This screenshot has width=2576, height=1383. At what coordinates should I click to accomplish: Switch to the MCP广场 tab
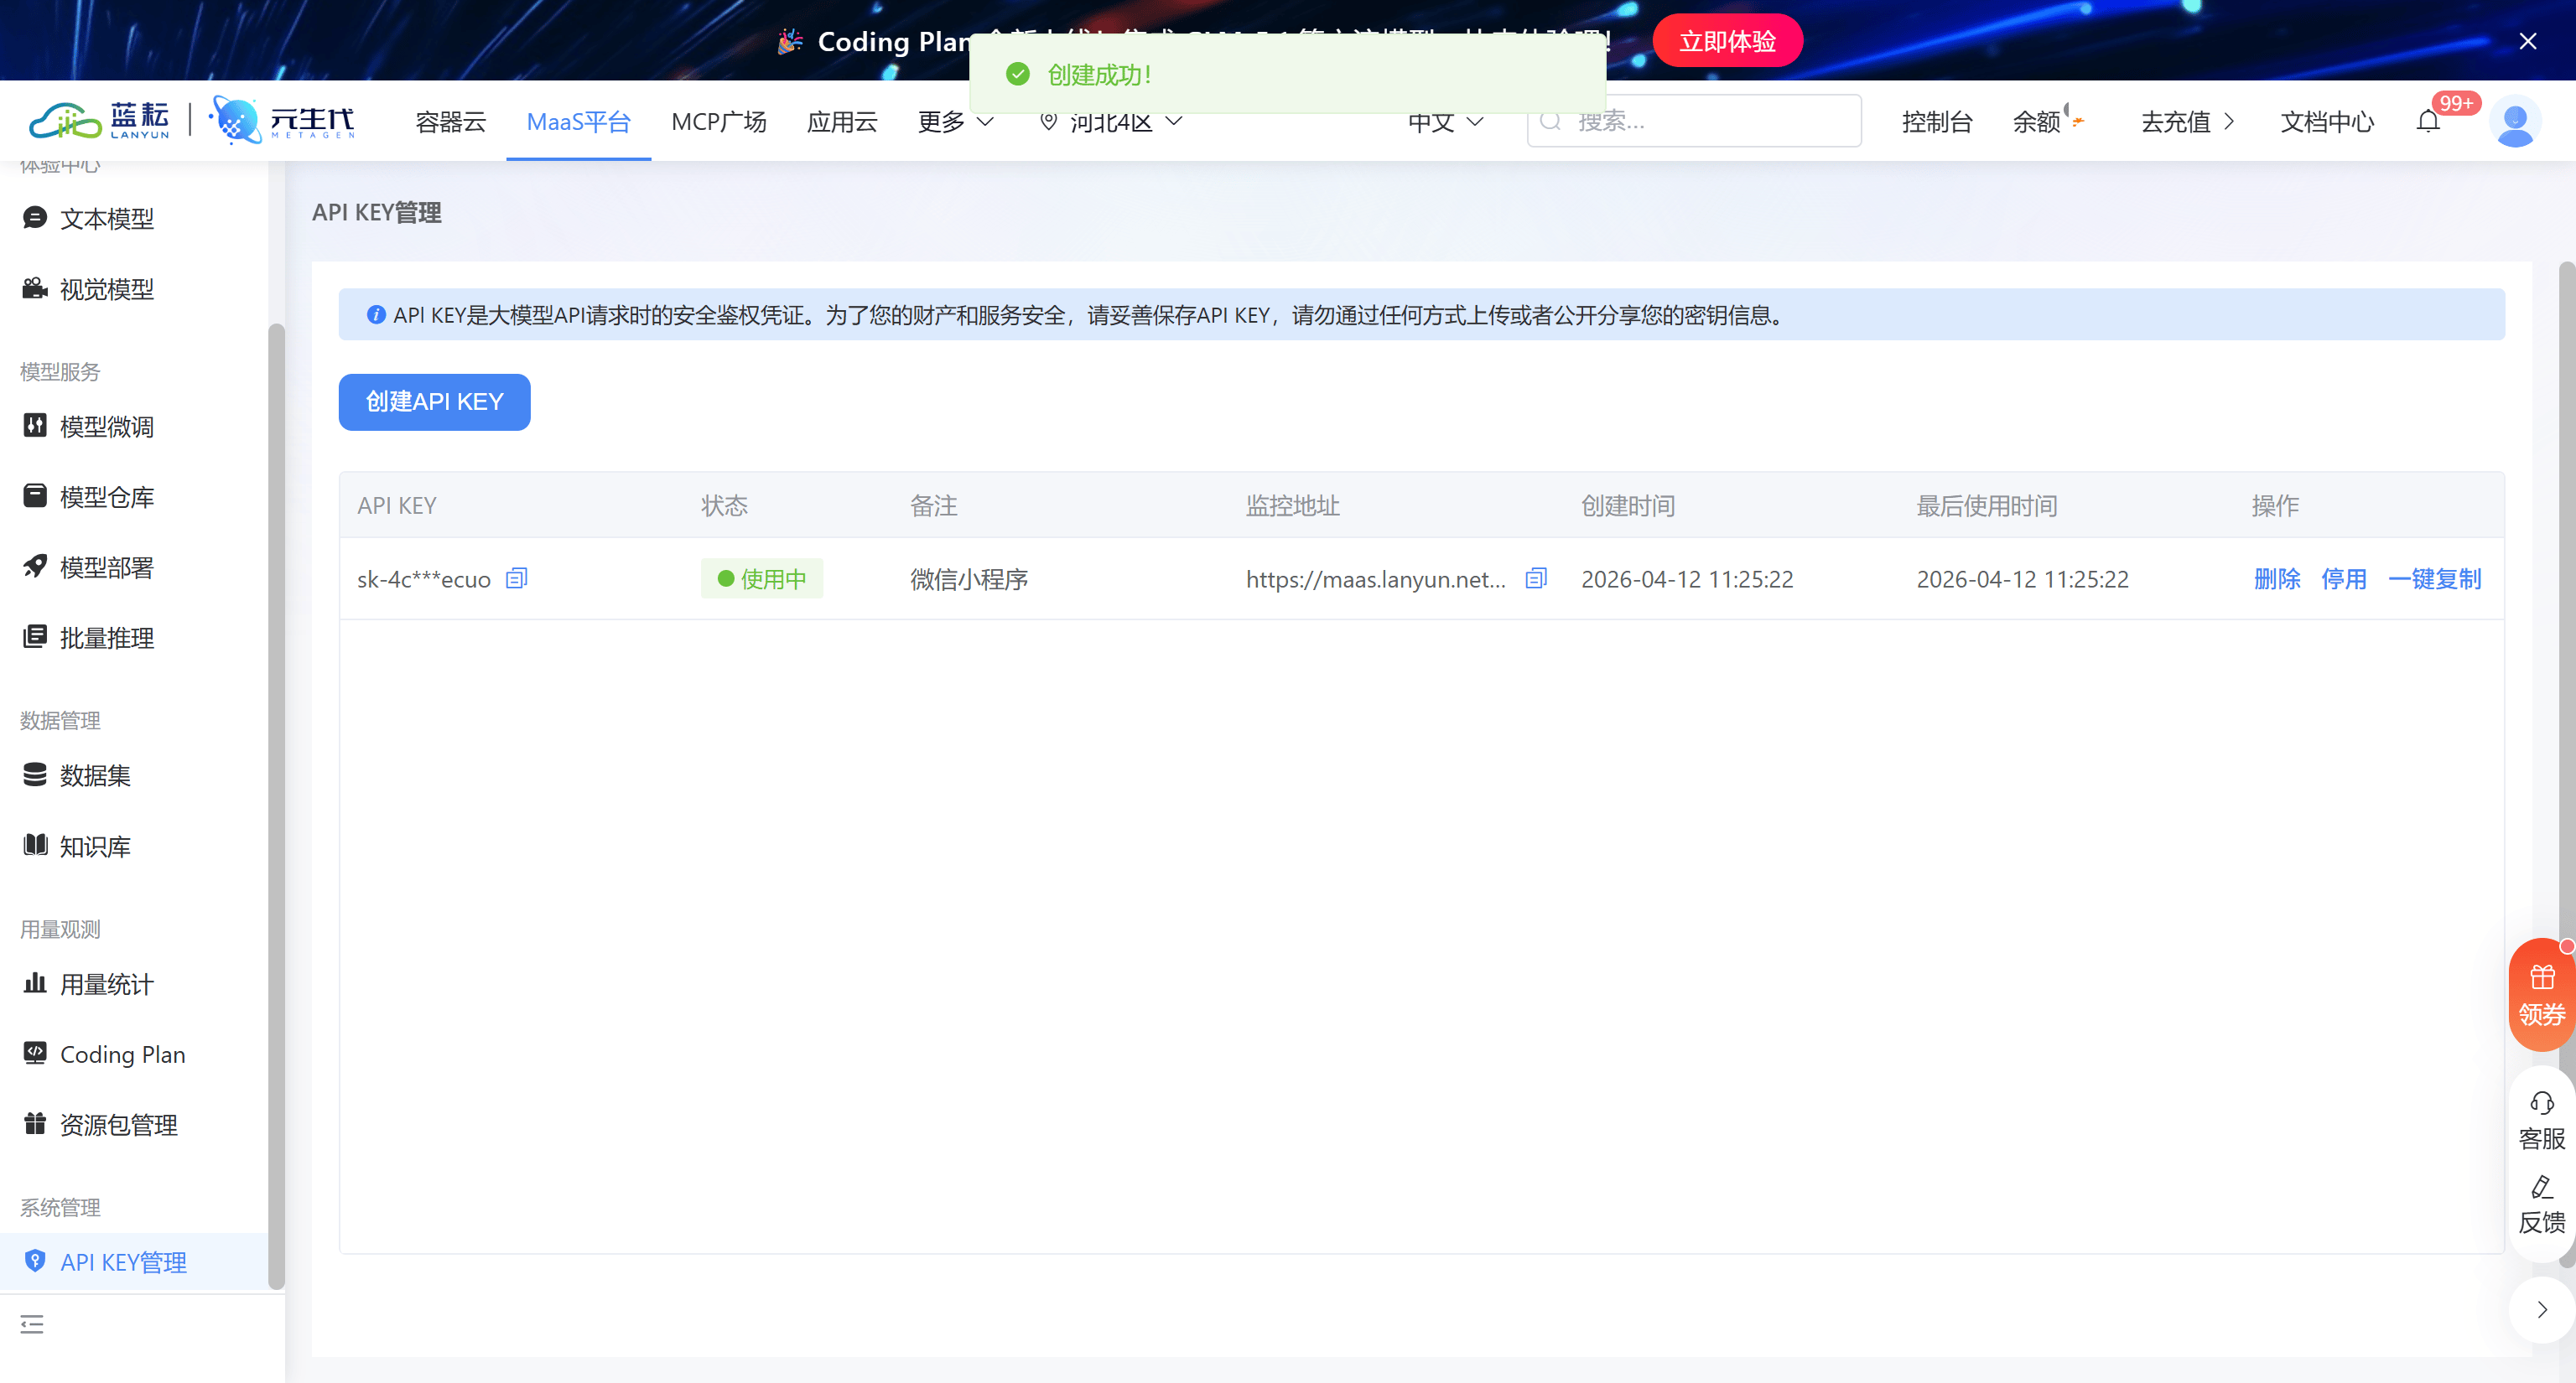(718, 122)
